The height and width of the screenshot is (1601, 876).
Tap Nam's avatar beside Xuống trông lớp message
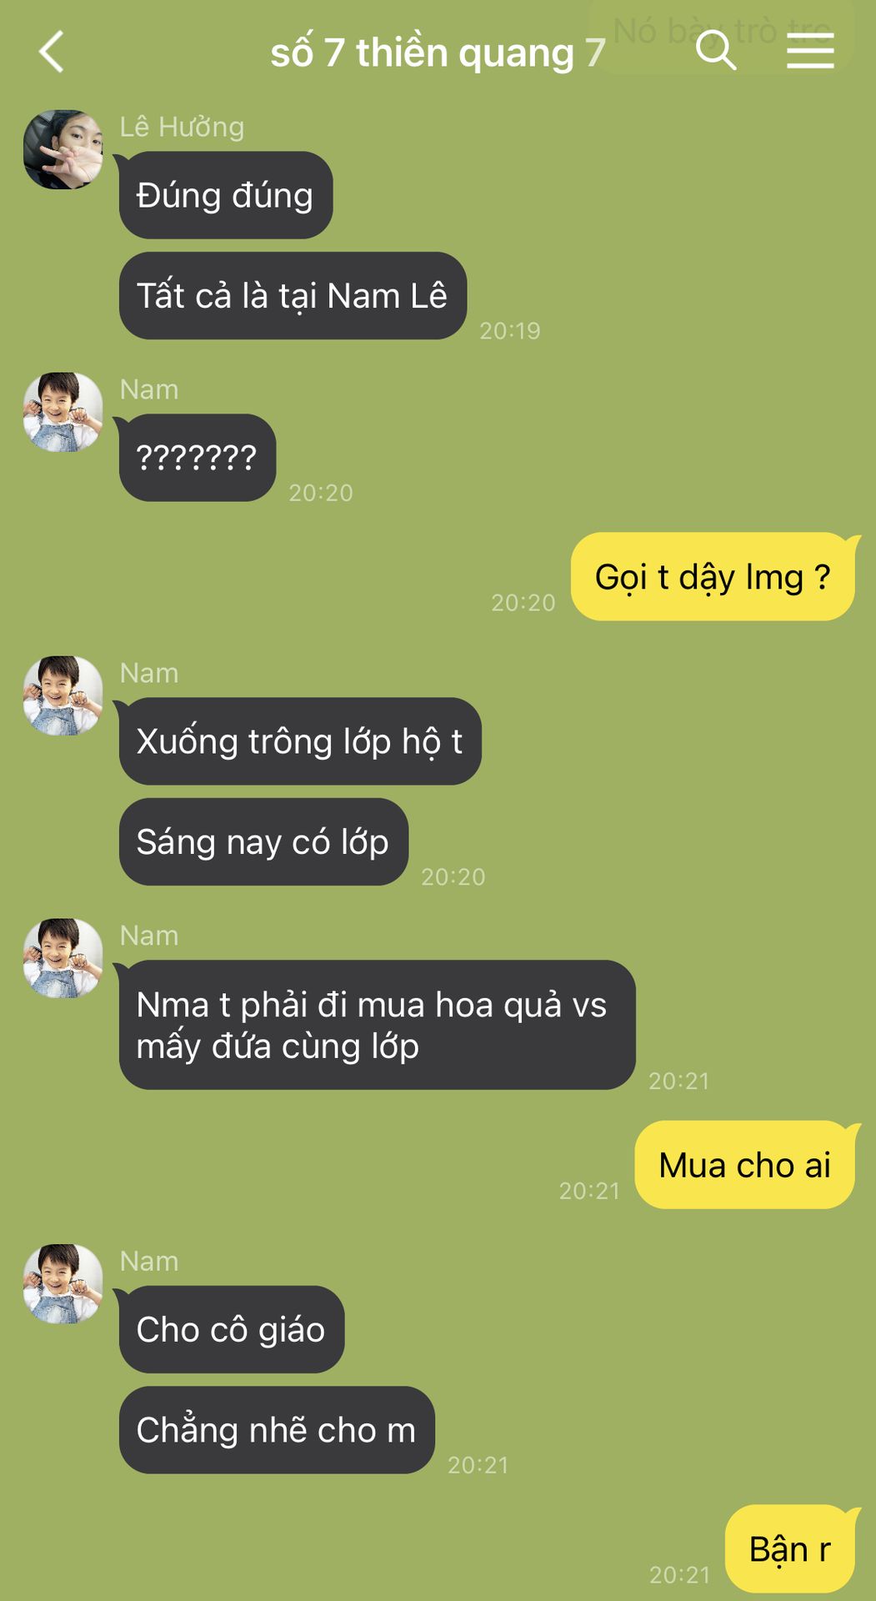click(x=63, y=695)
